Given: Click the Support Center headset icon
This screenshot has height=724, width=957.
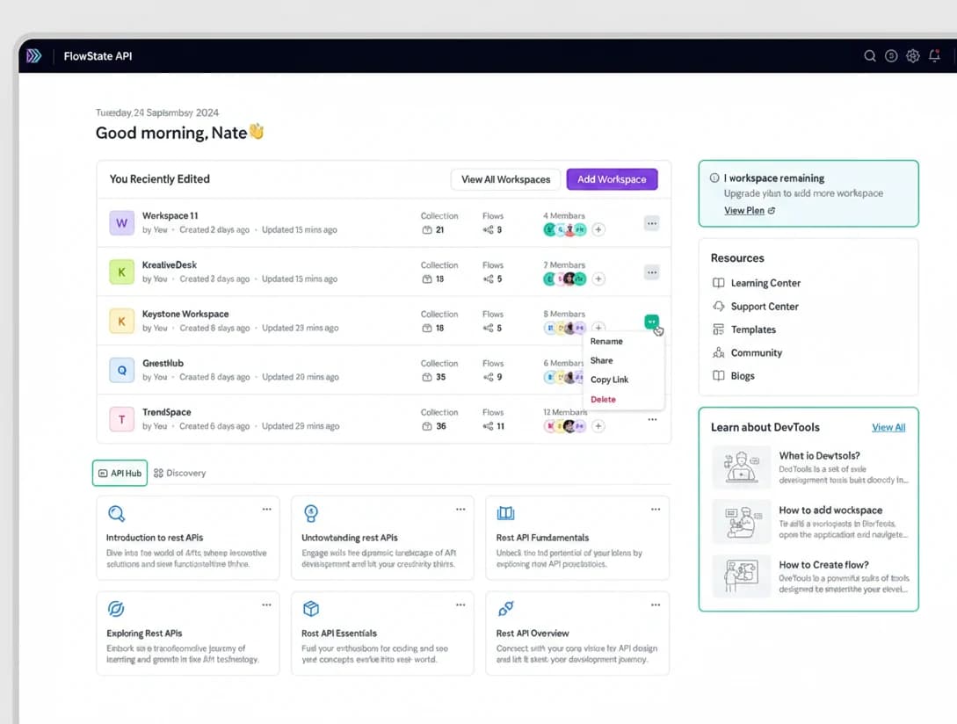Looking at the screenshot, I should (718, 307).
